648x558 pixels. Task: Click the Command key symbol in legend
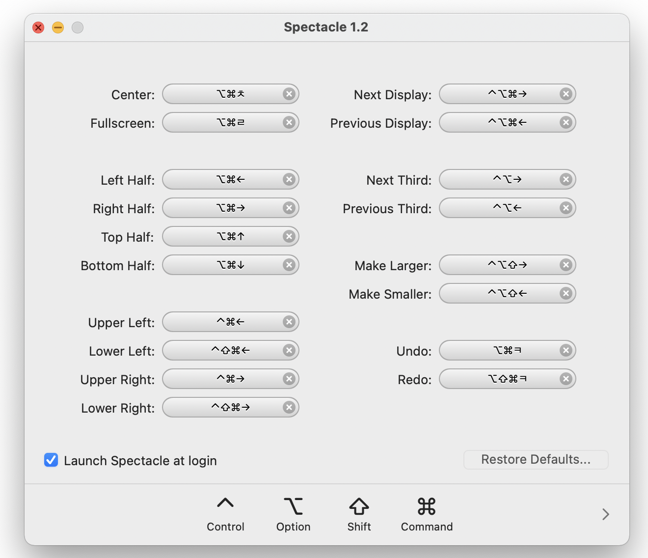pyautogui.click(x=427, y=506)
